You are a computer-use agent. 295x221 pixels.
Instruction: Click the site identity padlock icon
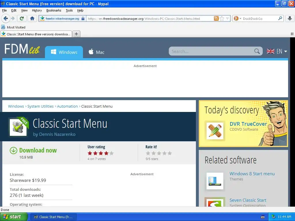click(x=83, y=18)
